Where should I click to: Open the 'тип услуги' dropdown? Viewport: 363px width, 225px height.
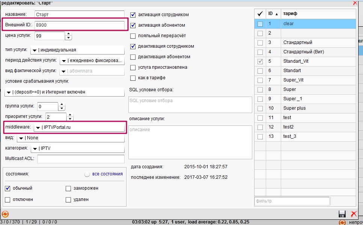(35, 50)
